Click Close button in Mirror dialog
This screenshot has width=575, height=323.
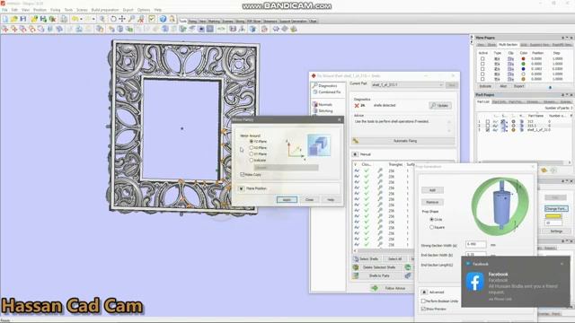[309, 199]
